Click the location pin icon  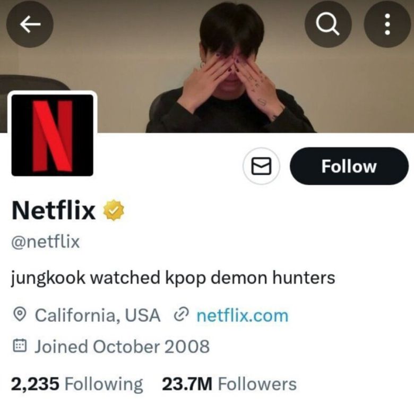pyautogui.click(x=20, y=315)
